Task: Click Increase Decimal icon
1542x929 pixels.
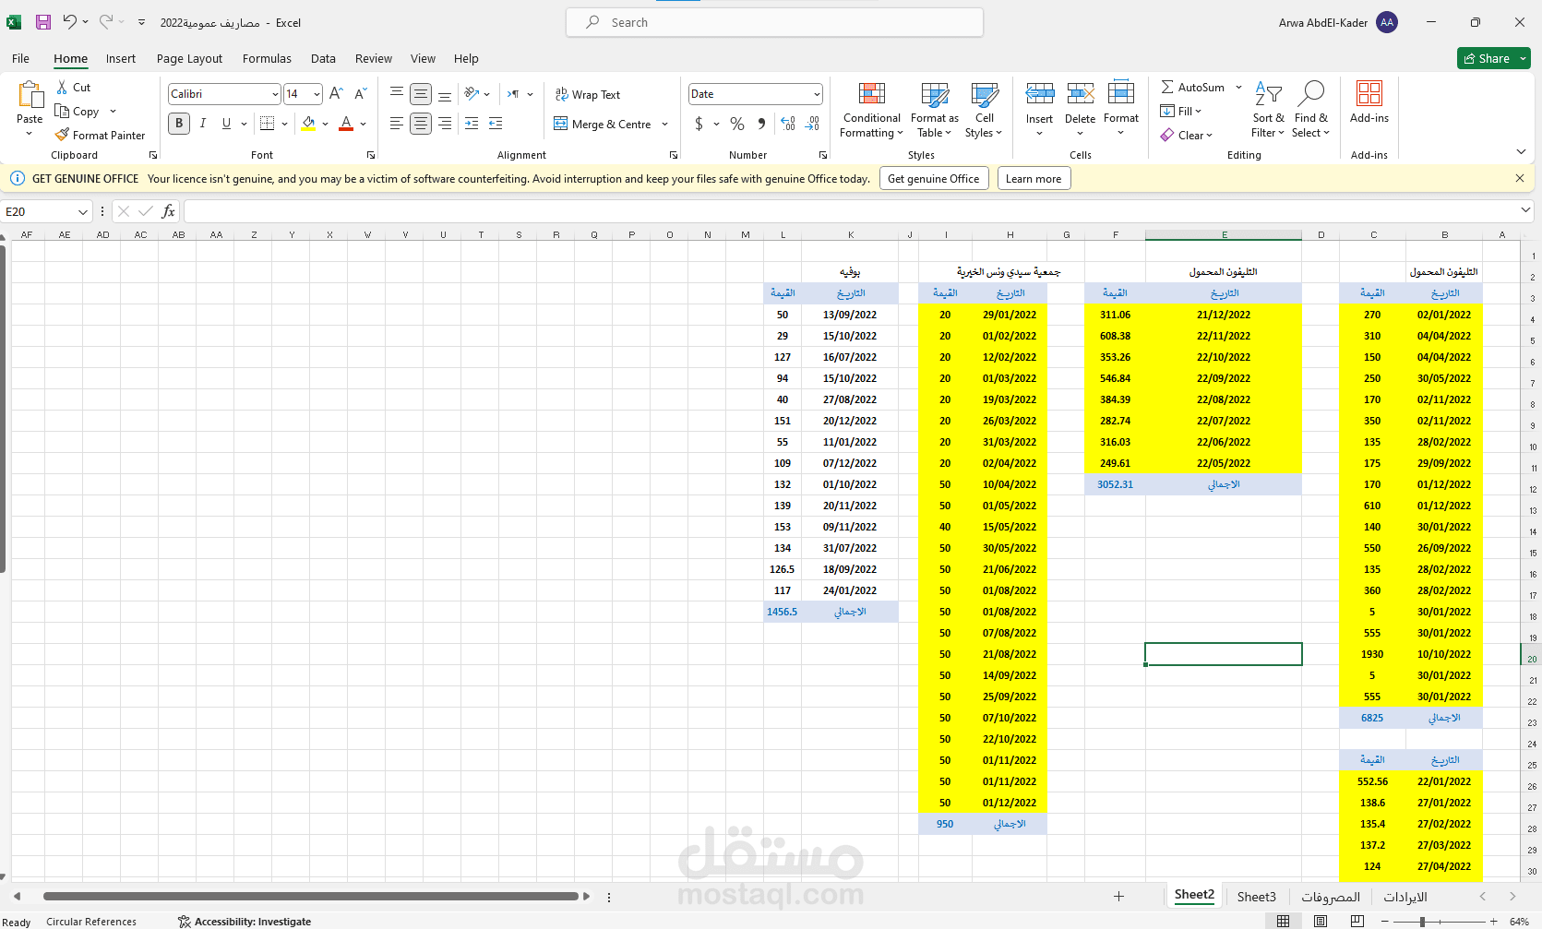Action: [x=788, y=123]
